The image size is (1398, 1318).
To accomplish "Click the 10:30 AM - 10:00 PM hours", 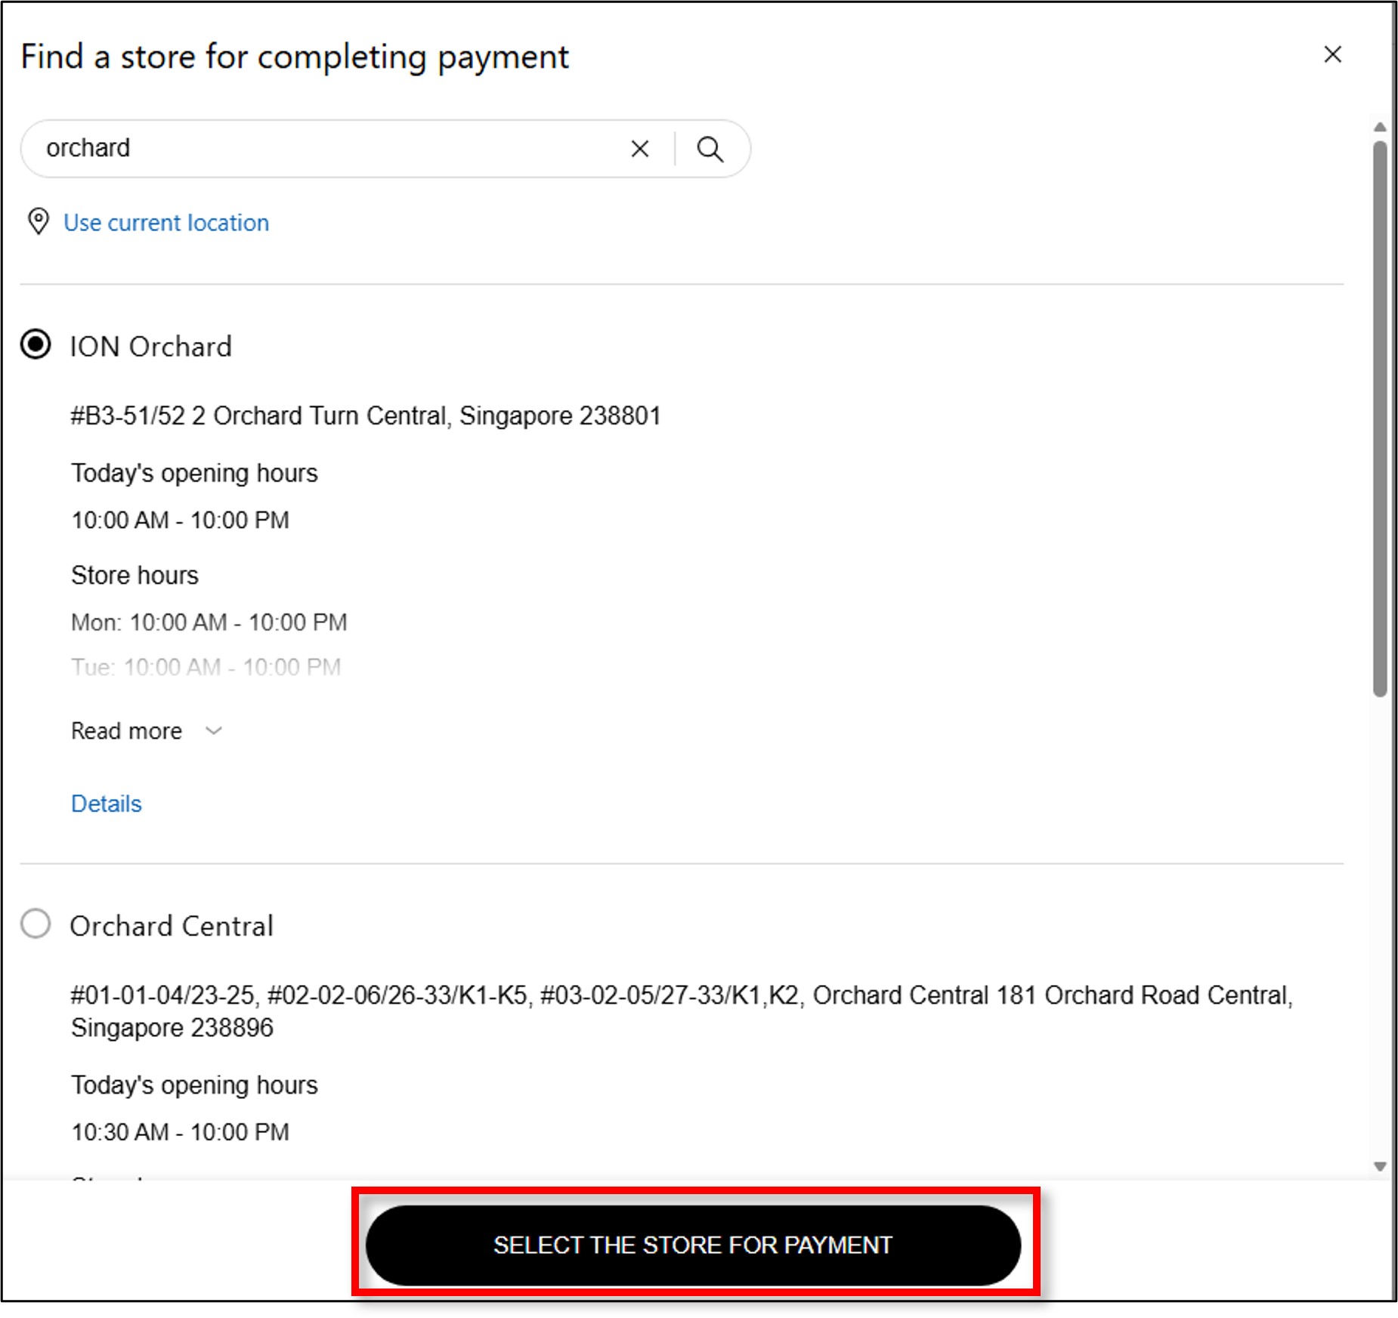I will (x=180, y=1132).
